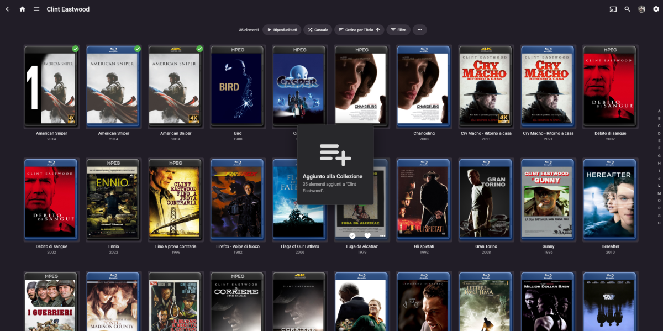
Task: Open Fino a prova contraria poster
Action: [x=176, y=199]
